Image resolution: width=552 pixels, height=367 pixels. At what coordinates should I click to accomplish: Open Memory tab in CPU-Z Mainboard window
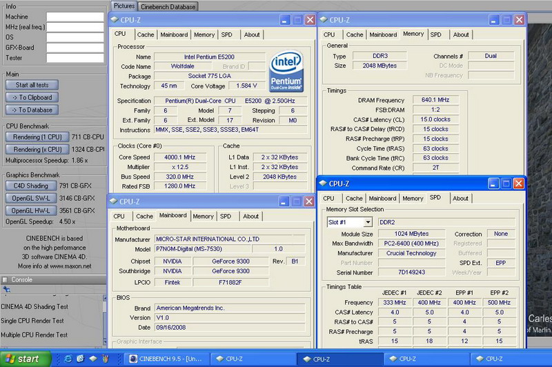pyautogui.click(x=203, y=216)
